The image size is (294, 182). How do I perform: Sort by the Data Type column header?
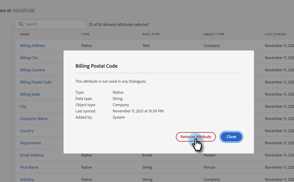point(151,34)
